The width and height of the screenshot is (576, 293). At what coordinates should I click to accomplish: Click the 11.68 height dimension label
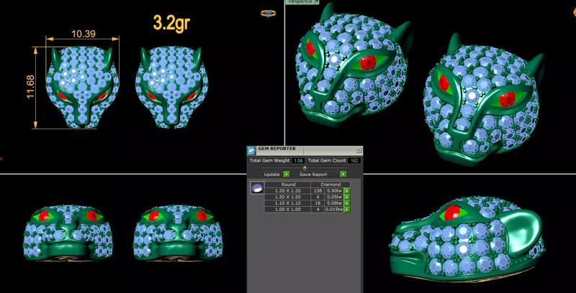pyautogui.click(x=31, y=86)
